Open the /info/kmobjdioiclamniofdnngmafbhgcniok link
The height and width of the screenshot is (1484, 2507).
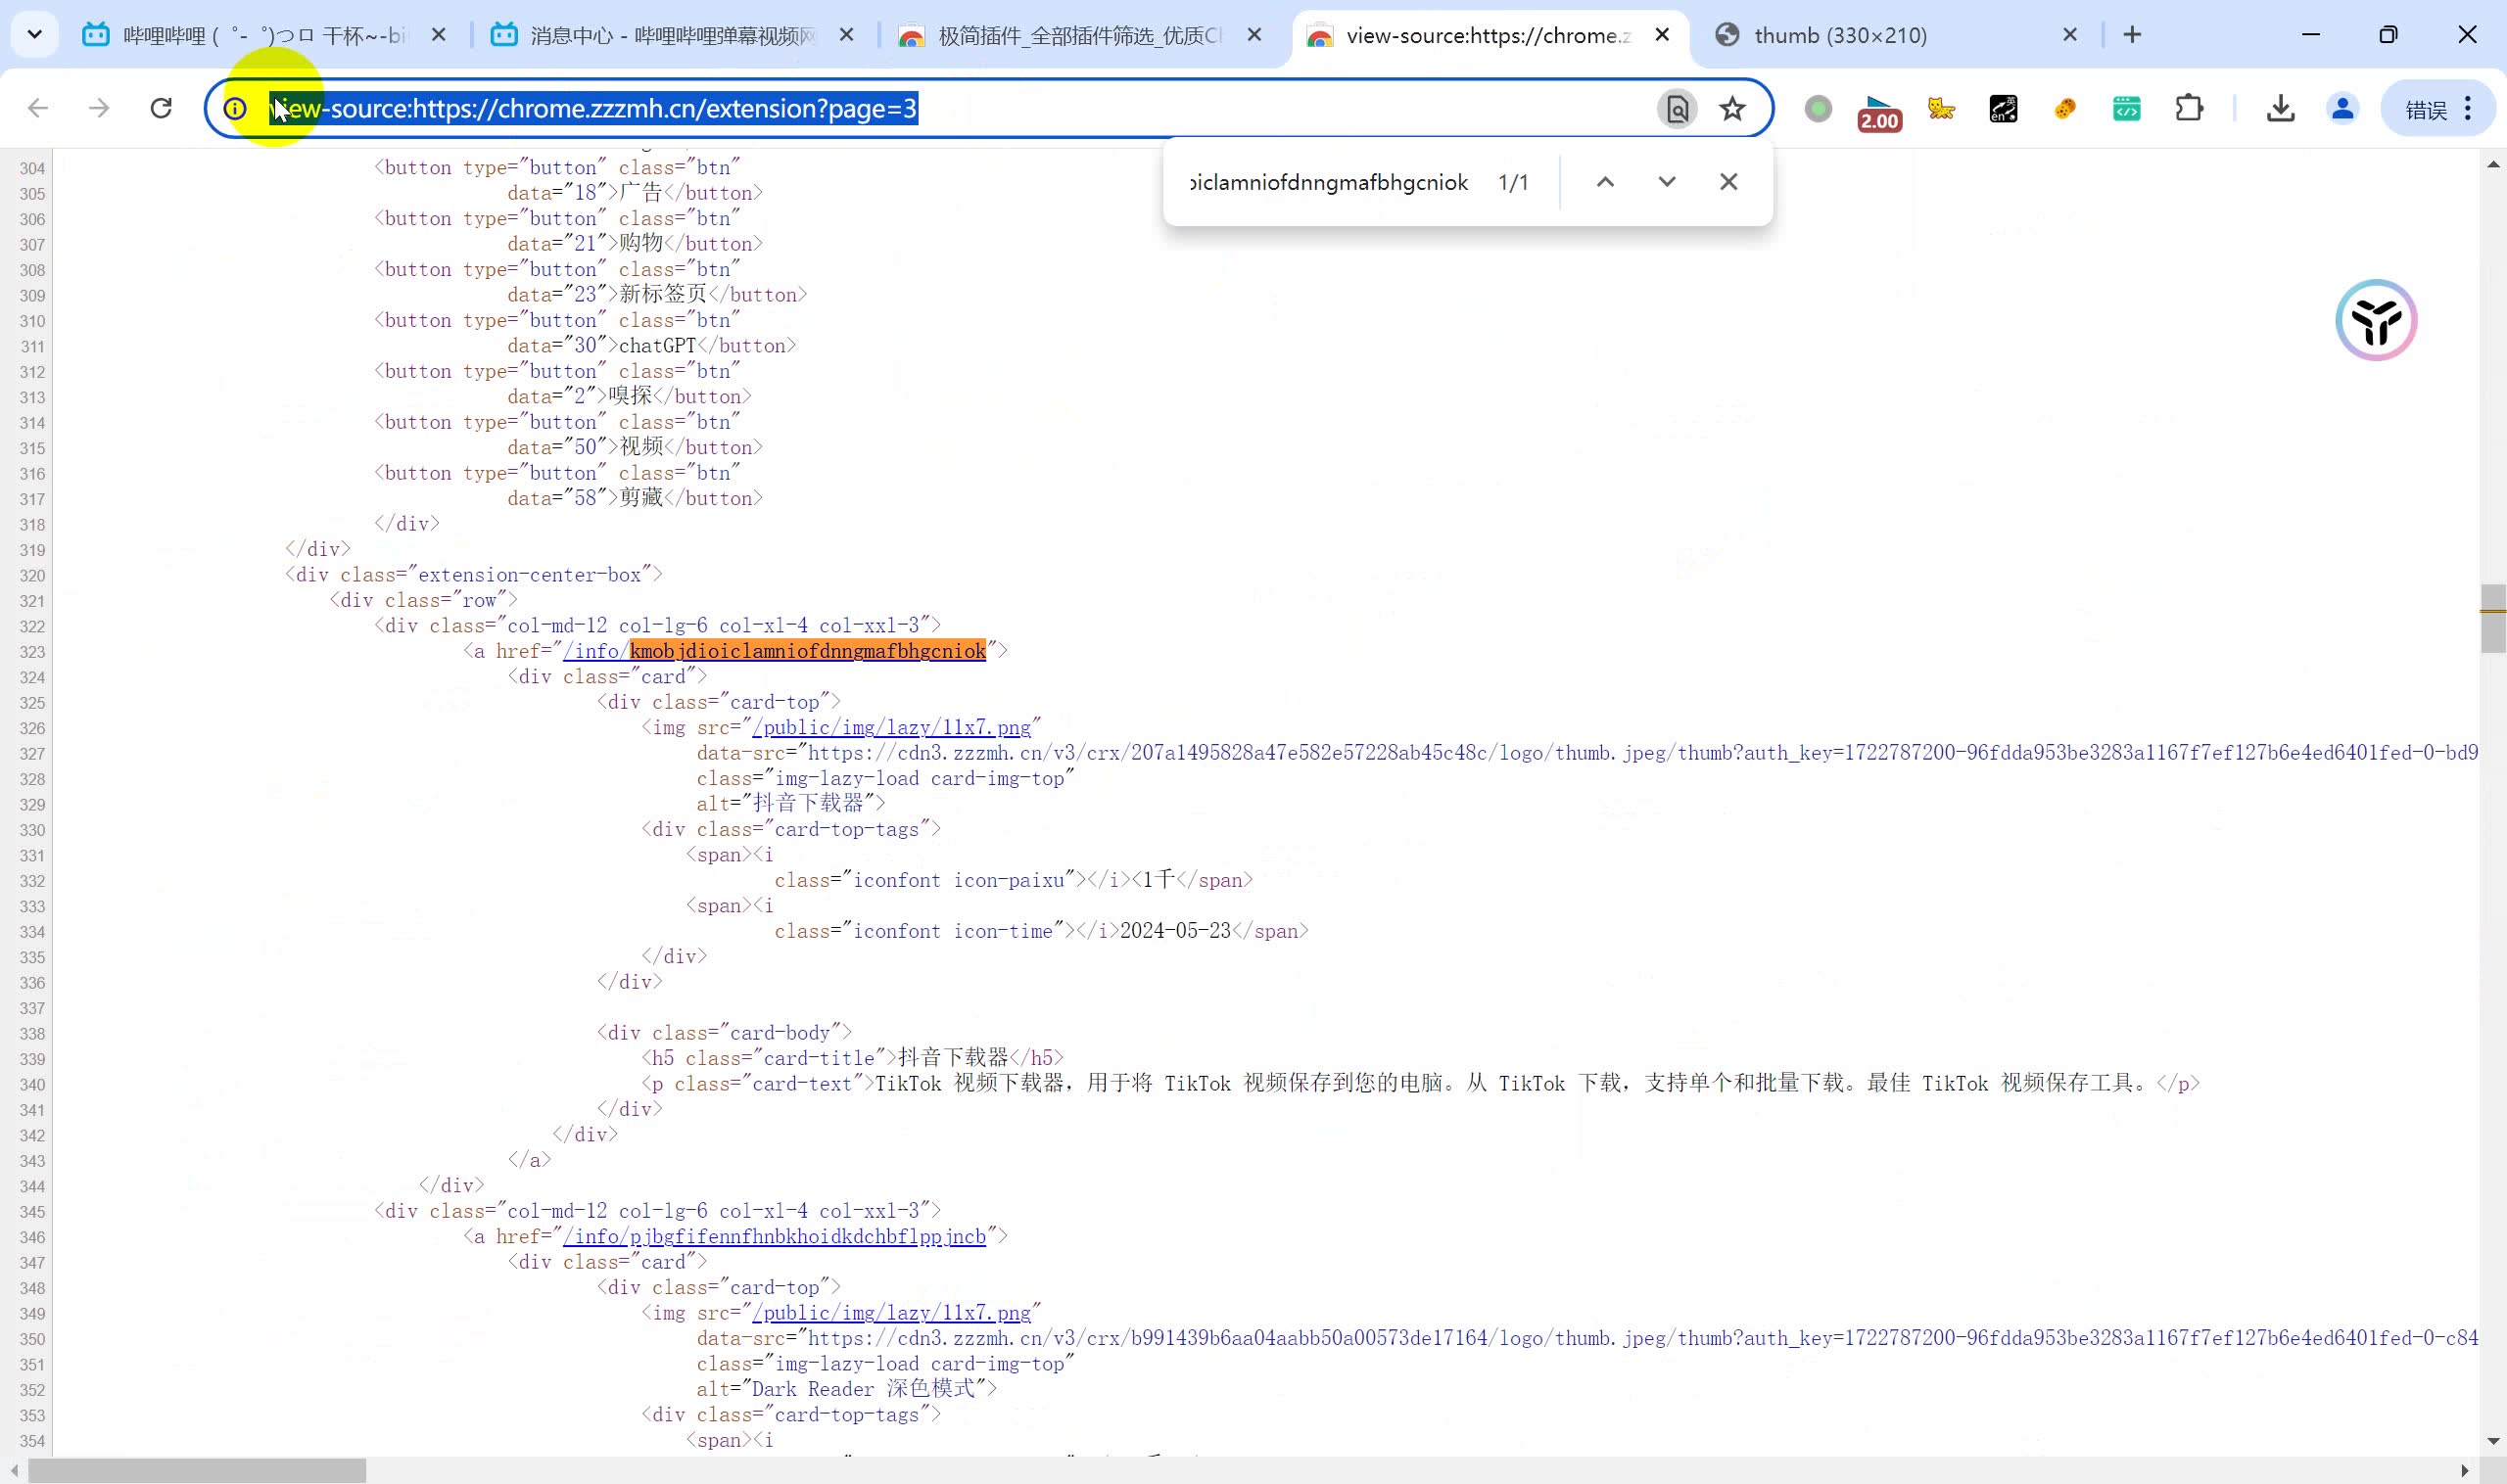(x=775, y=651)
